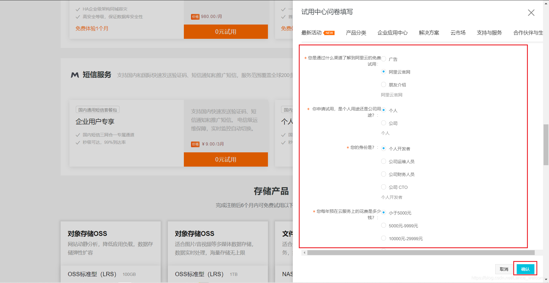The height and width of the screenshot is (283, 549).
Task: Click the 确认 confirm button
Action: pyautogui.click(x=525, y=269)
